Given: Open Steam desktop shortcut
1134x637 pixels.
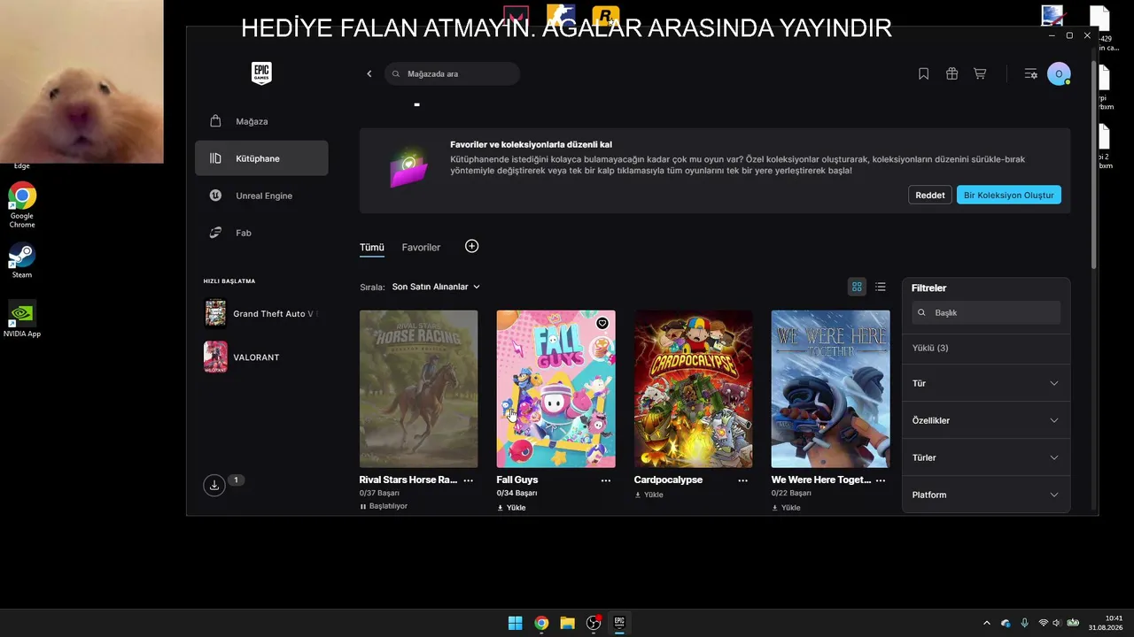Looking at the screenshot, I should click(x=22, y=262).
